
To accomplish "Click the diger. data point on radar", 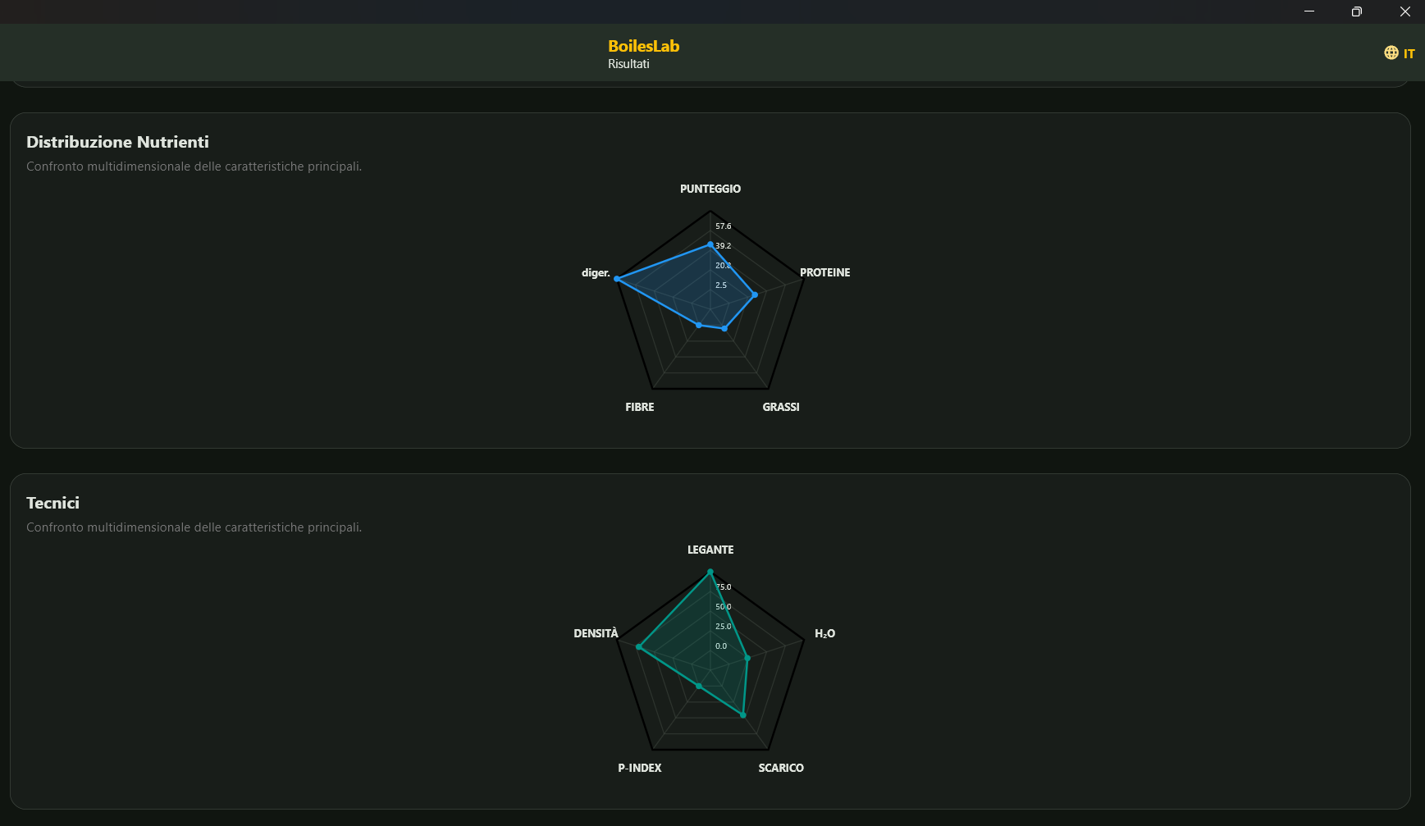I will [617, 279].
